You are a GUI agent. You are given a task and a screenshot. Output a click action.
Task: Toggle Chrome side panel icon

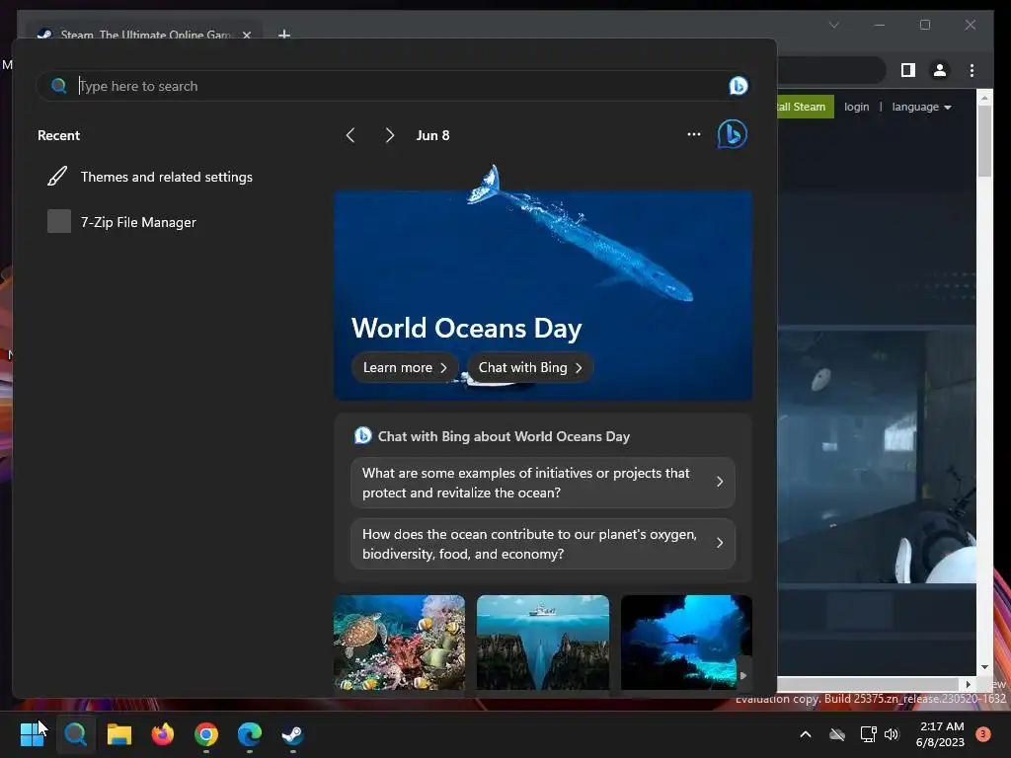point(908,70)
